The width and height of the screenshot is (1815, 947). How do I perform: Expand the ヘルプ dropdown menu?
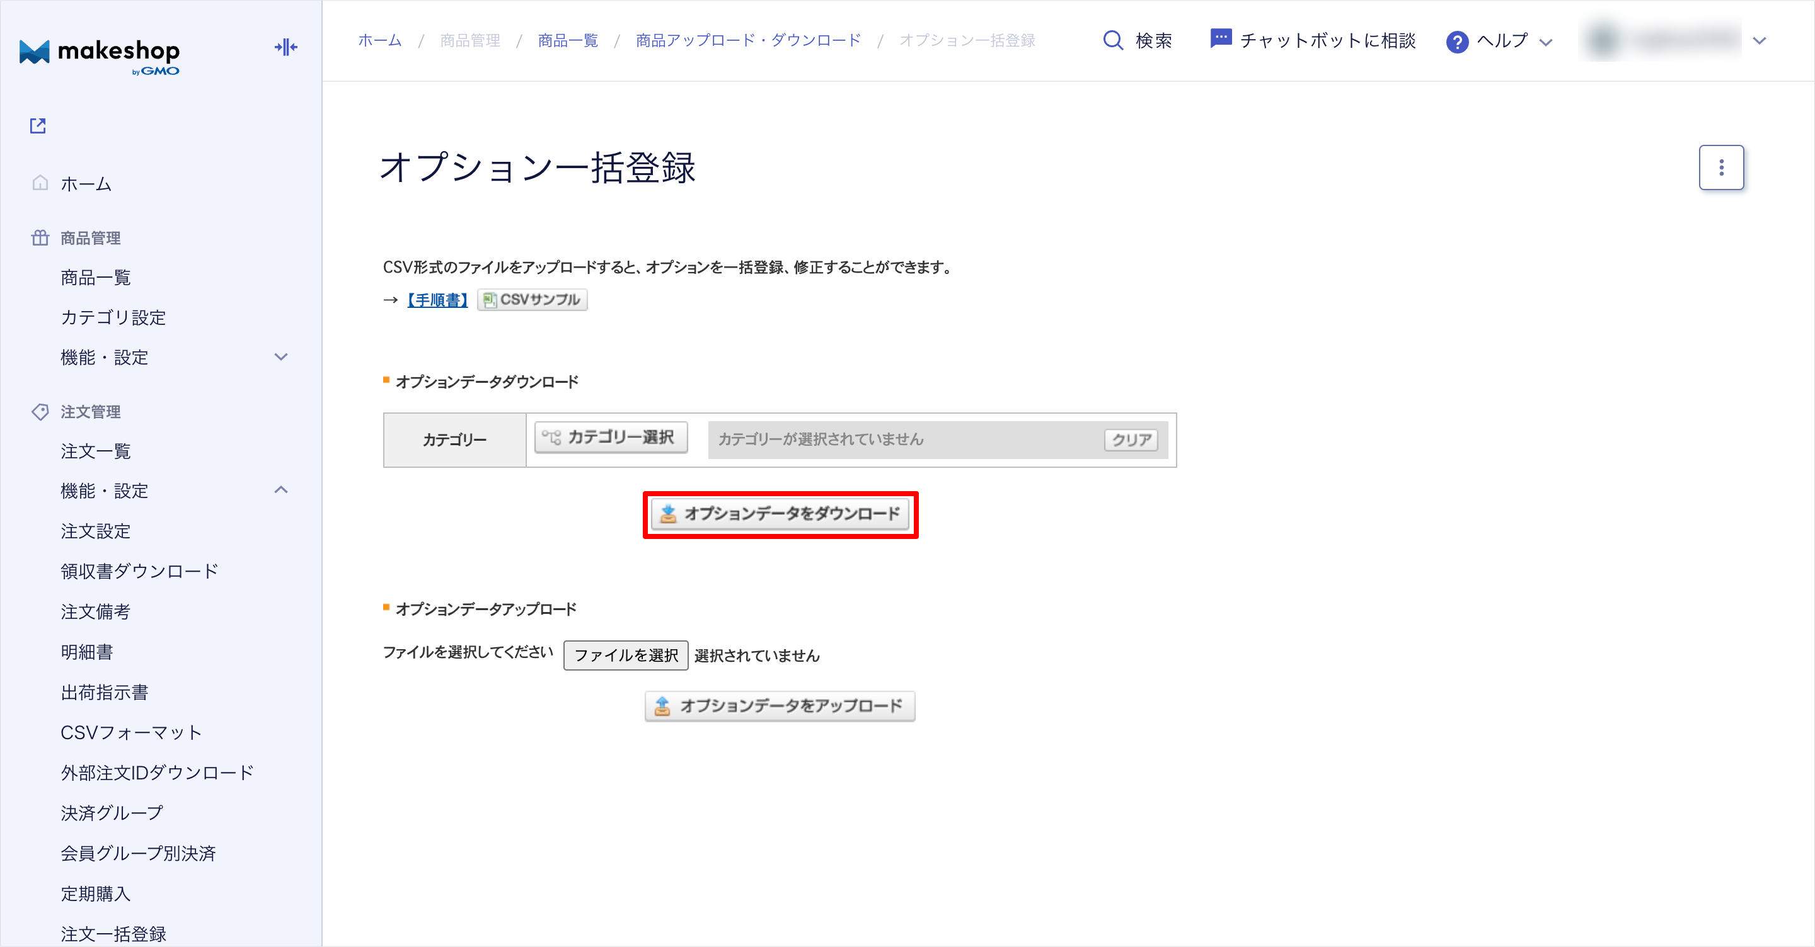[x=1546, y=42]
